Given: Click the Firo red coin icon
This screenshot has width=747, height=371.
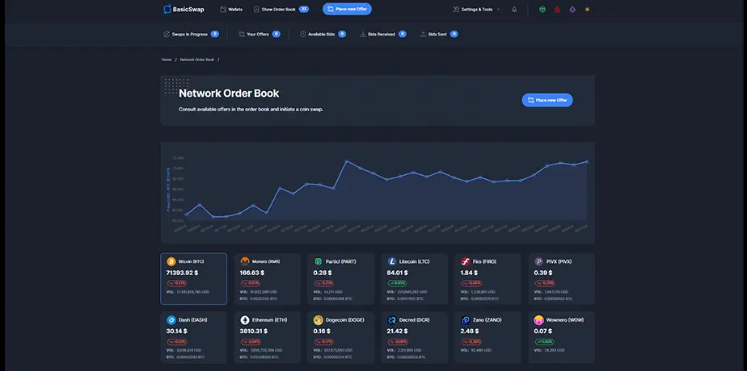Looking at the screenshot, I should 466,261.
